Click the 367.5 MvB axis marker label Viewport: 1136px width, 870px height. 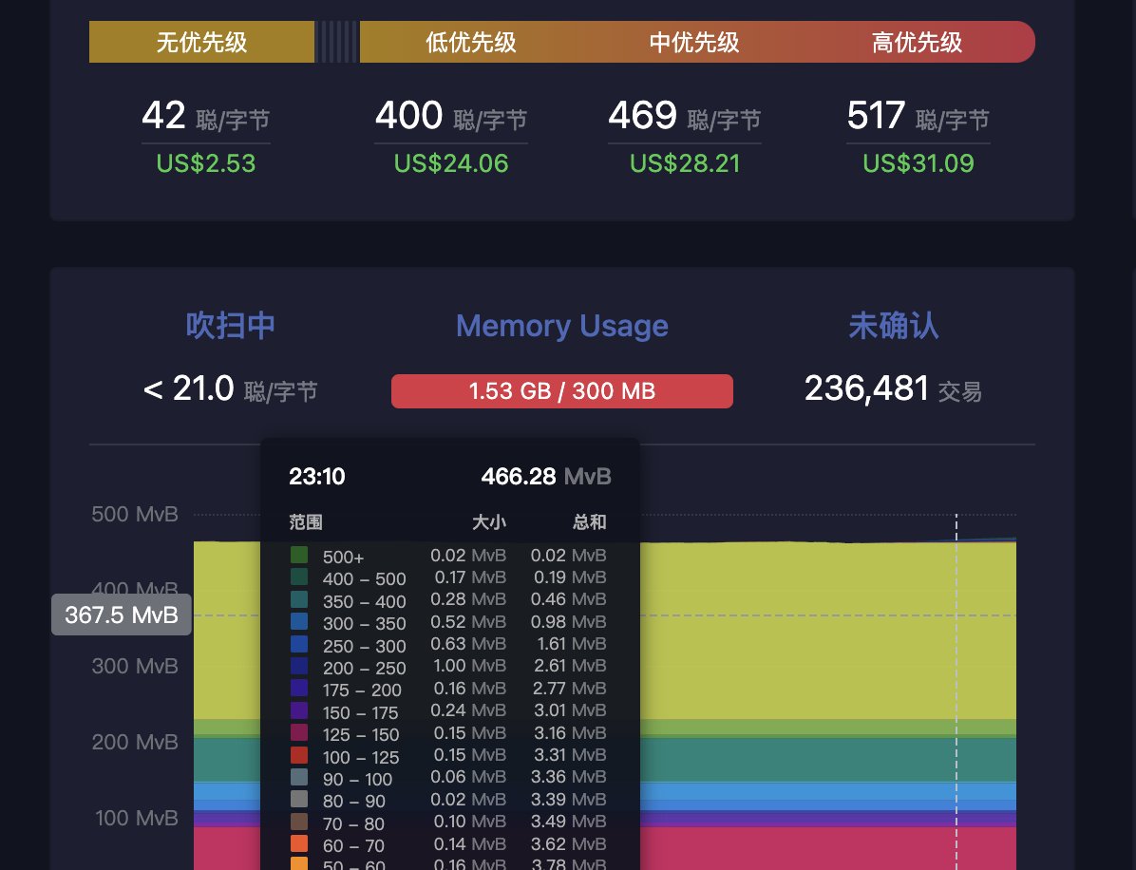click(121, 615)
